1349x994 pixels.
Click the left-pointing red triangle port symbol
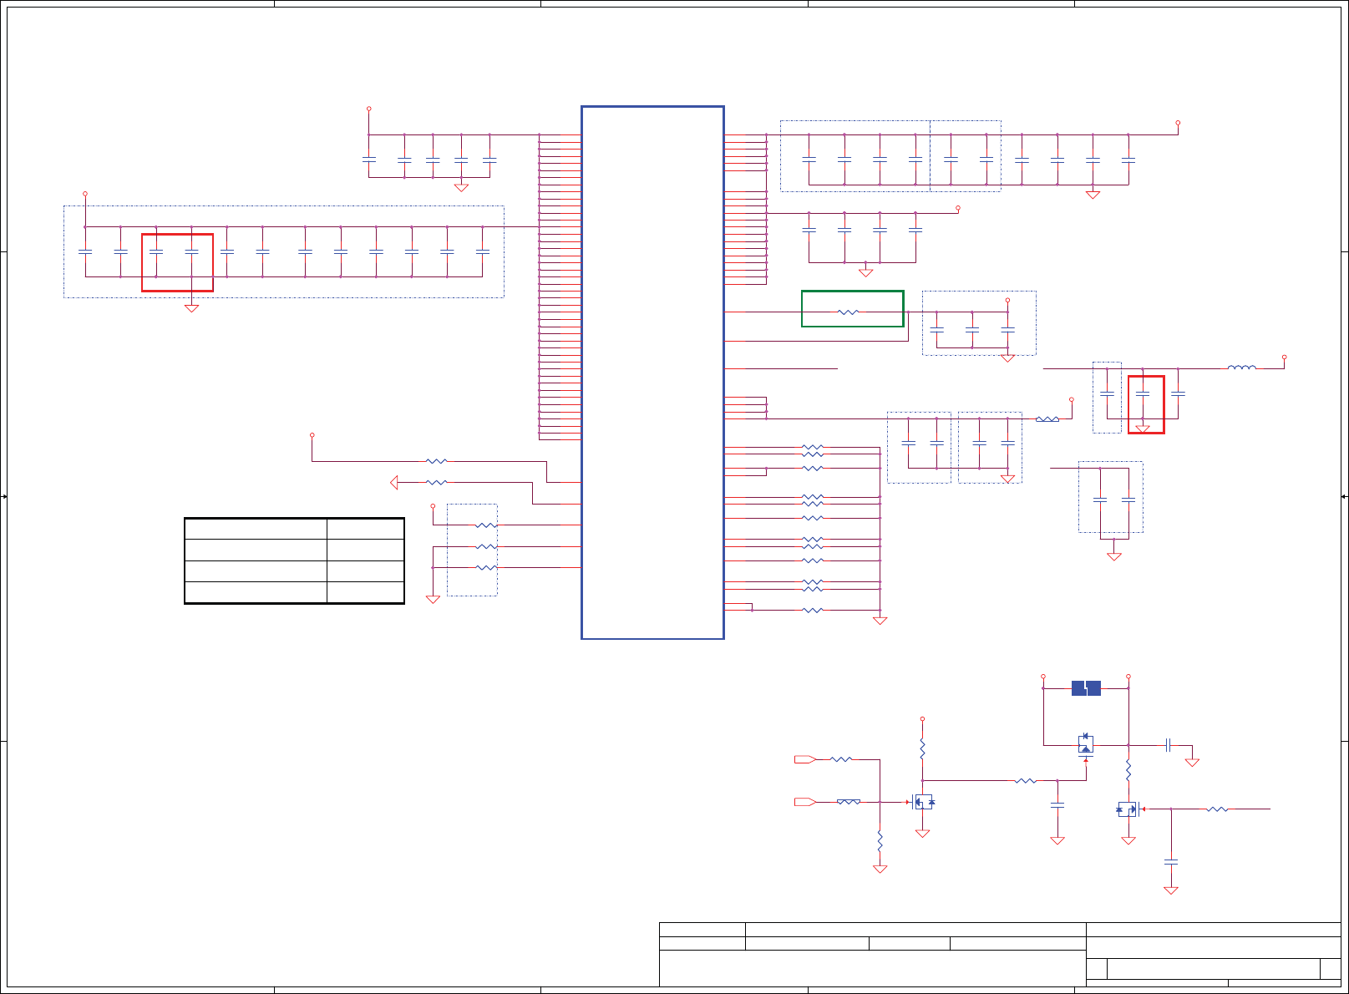point(394,483)
